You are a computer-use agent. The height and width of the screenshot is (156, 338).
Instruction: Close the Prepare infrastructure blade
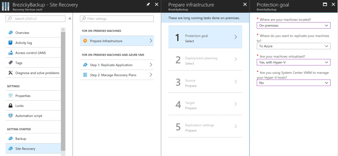[245, 5]
